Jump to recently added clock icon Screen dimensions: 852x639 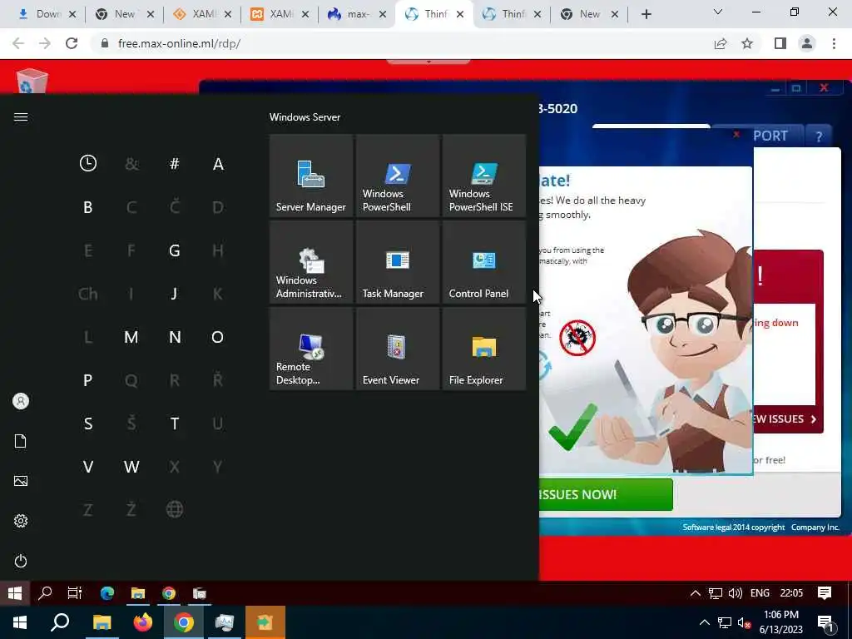88,163
